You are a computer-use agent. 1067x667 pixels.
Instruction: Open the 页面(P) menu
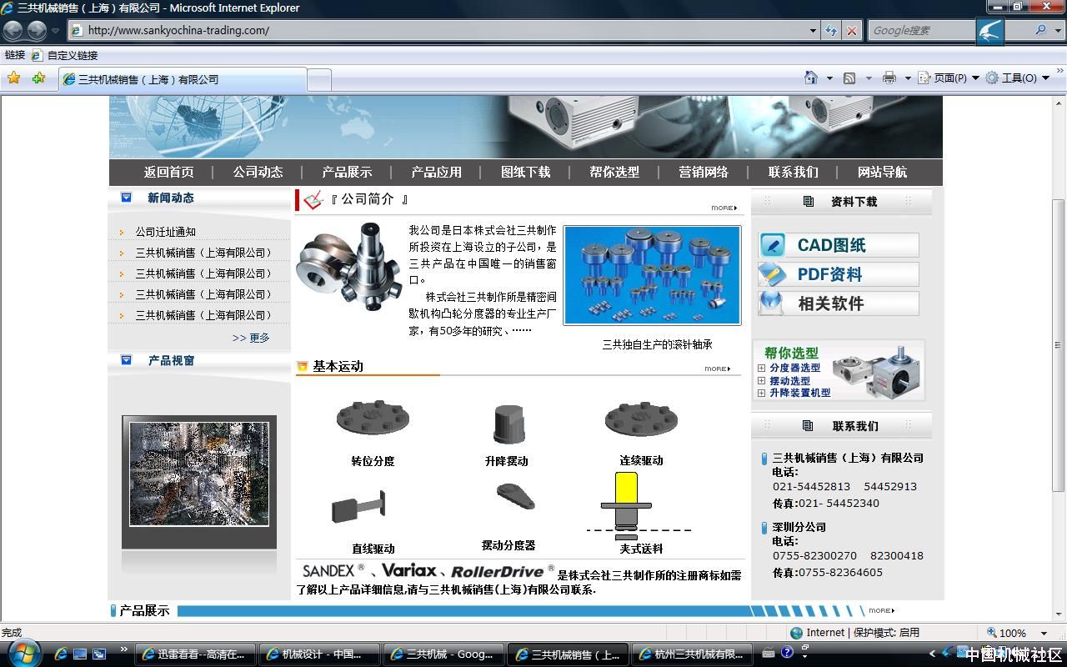[x=947, y=78]
